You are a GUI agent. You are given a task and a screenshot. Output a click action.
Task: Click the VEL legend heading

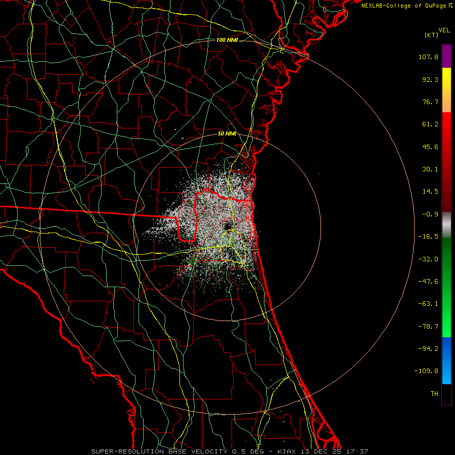444,30
